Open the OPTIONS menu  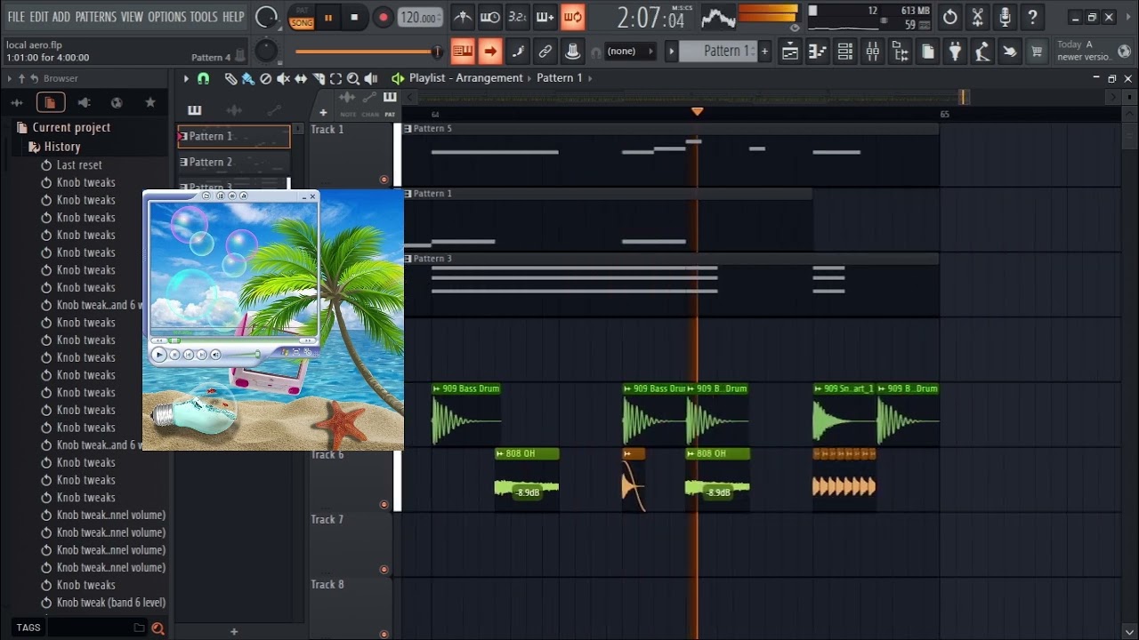[x=166, y=17]
